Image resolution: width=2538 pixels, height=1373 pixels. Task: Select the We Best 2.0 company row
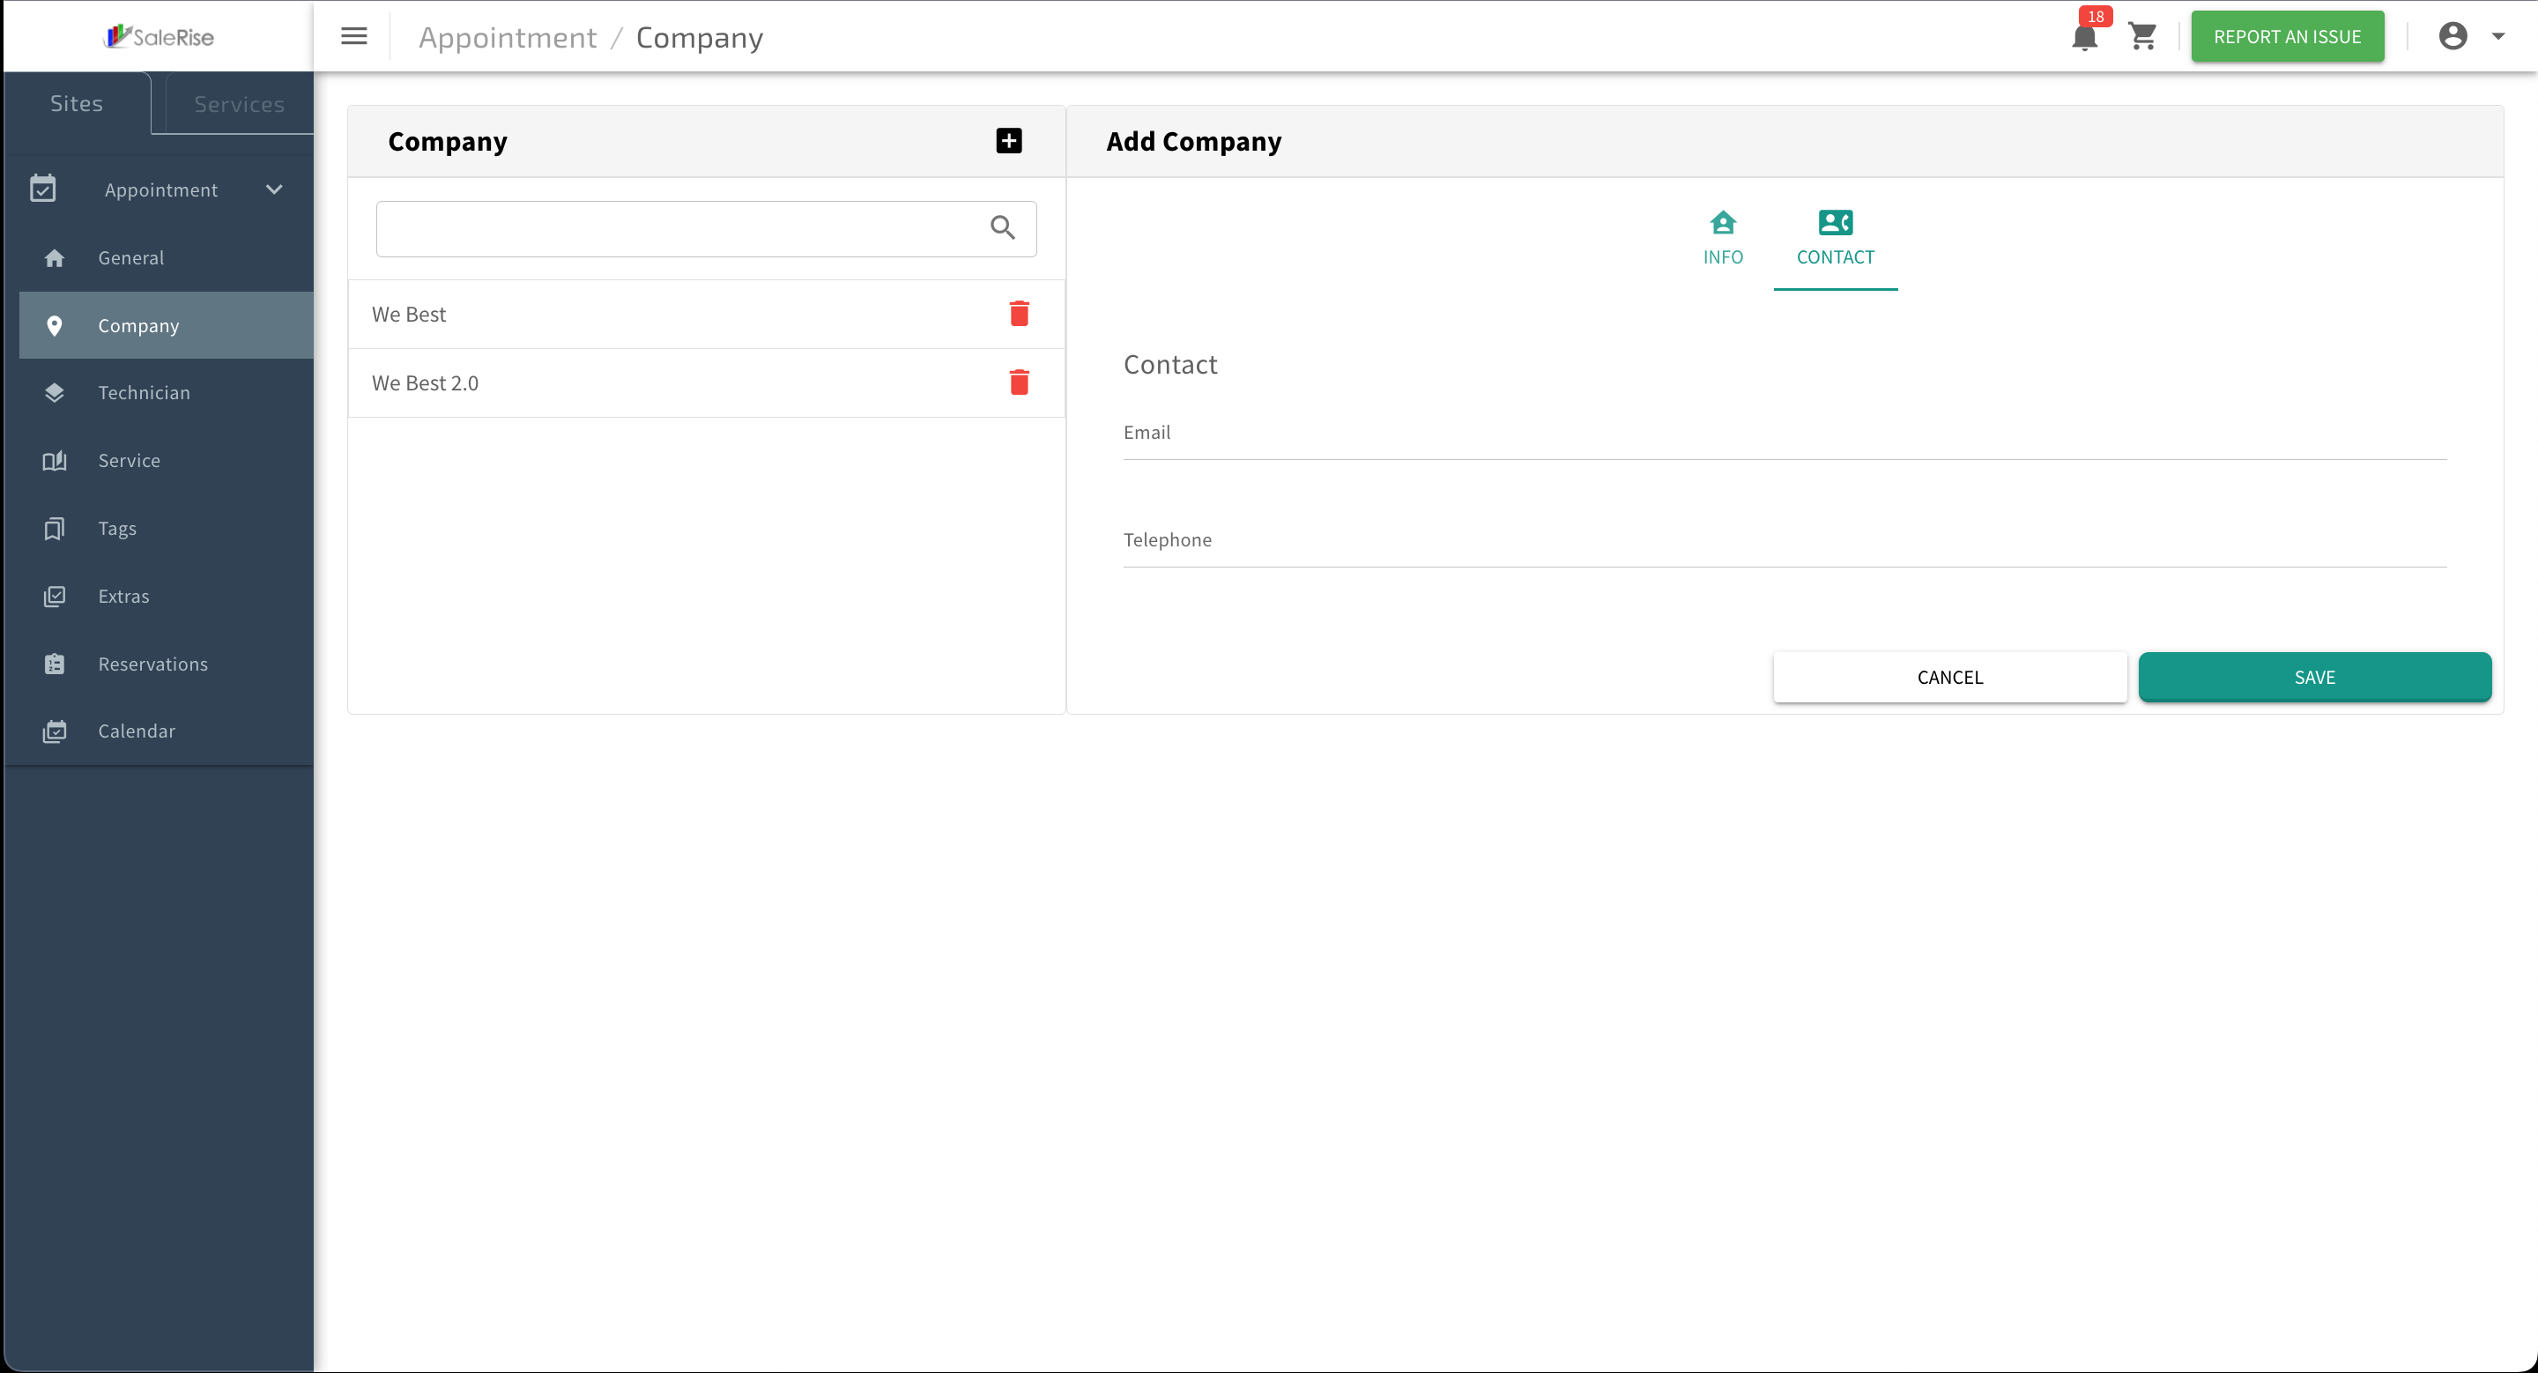tap(705, 383)
